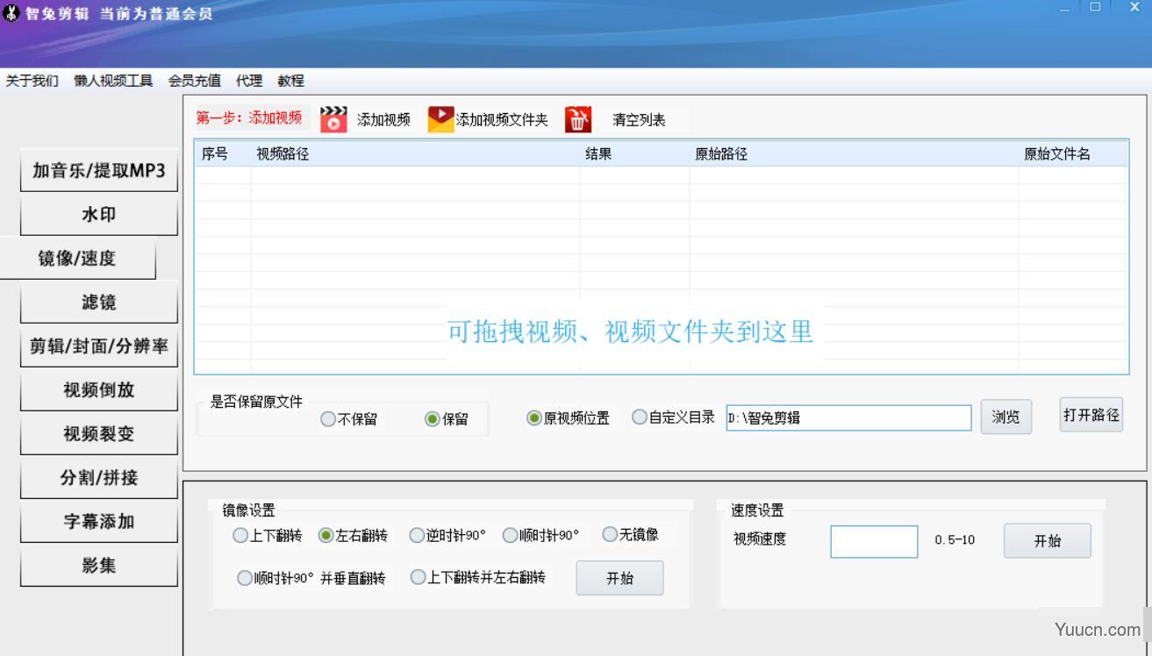Click the 智兔剪辑 rabbit logo in title bar
This screenshot has height=656, width=1152.
coord(11,14)
